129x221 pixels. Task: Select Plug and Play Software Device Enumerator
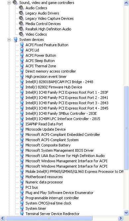pyautogui.click(x=60, y=193)
